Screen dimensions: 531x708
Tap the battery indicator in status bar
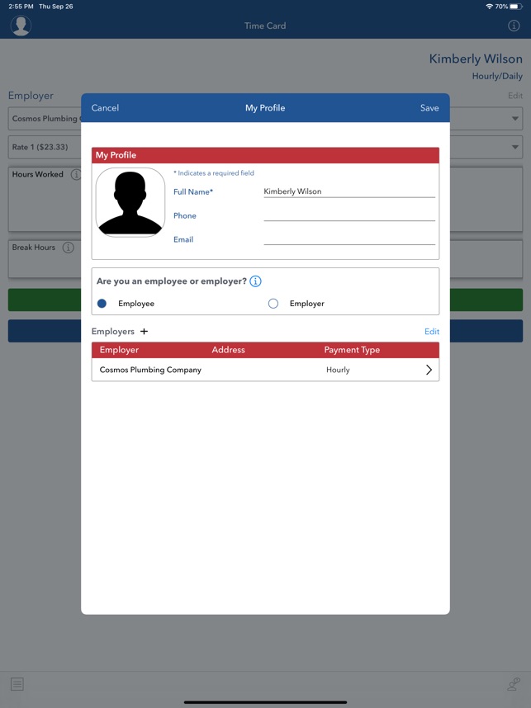(516, 7)
